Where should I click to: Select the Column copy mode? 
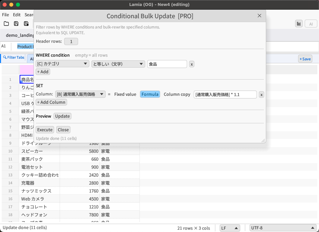tap(177, 94)
